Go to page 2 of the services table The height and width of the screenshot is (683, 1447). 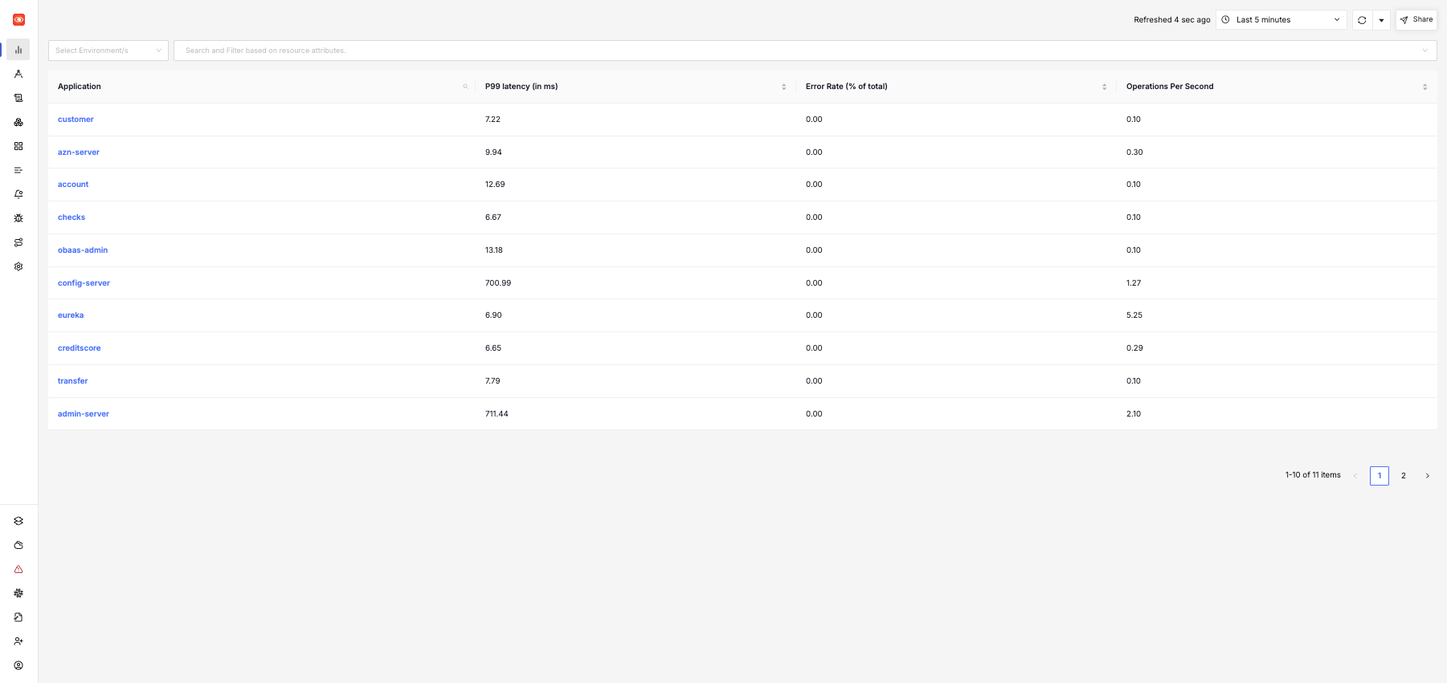[1404, 476]
